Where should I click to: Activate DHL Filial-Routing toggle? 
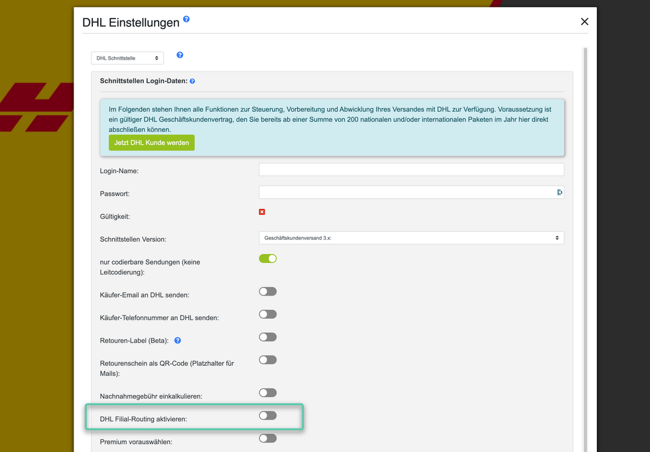coord(268,416)
